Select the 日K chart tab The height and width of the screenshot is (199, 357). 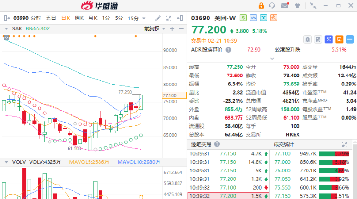click(x=66, y=18)
